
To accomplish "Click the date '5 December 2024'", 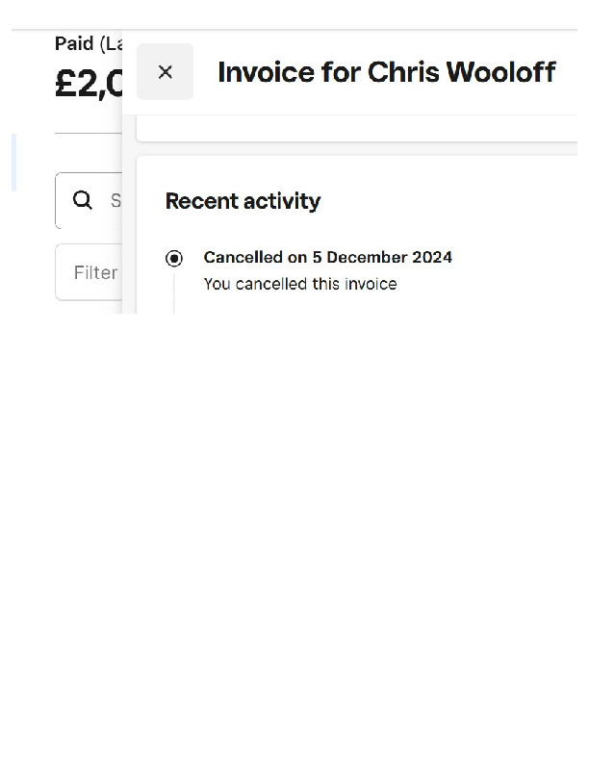I will coord(382,257).
